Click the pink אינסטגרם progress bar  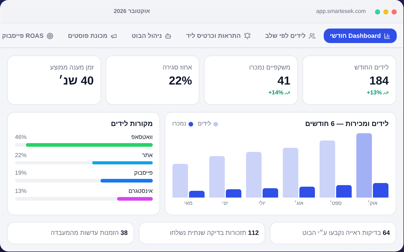click(135, 199)
